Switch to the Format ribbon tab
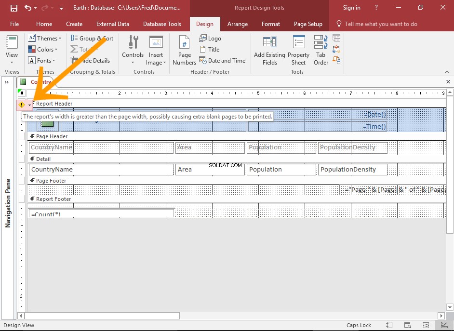 click(271, 24)
